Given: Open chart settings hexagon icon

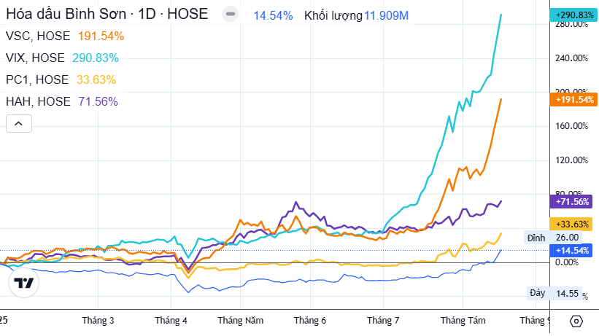Looking at the screenshot, I should click(576, 321).
